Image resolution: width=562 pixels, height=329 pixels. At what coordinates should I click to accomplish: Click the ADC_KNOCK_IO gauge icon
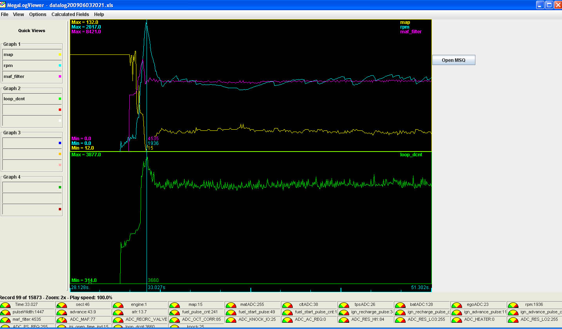[x=231, y=320]
